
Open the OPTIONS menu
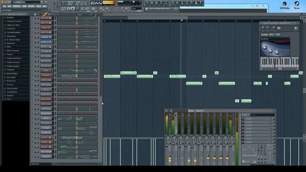pos(31,6)
